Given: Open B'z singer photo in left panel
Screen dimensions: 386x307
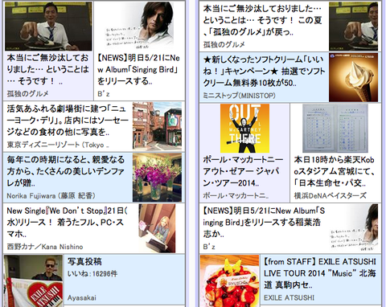Looking at the screenshot, I should pyautogui.click(x=139, y=25).
